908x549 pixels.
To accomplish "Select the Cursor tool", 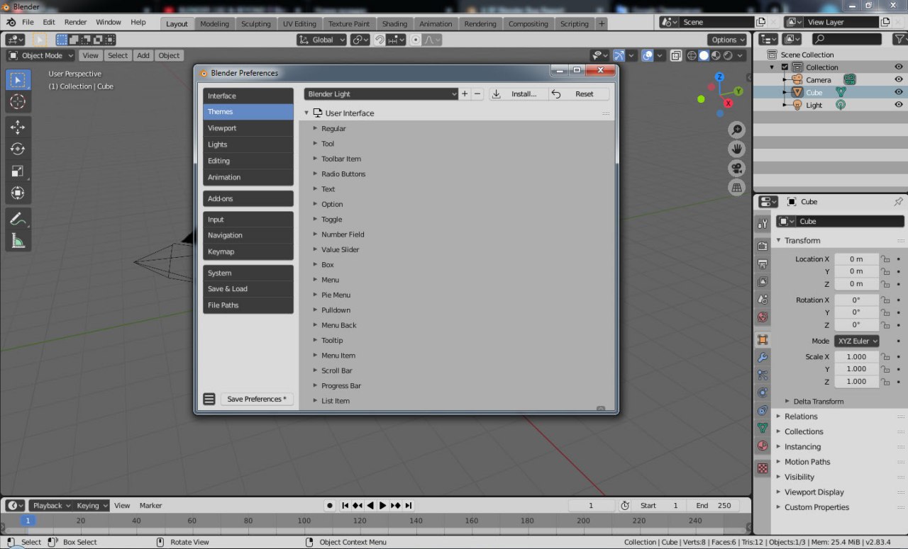I will click(18, 101).
